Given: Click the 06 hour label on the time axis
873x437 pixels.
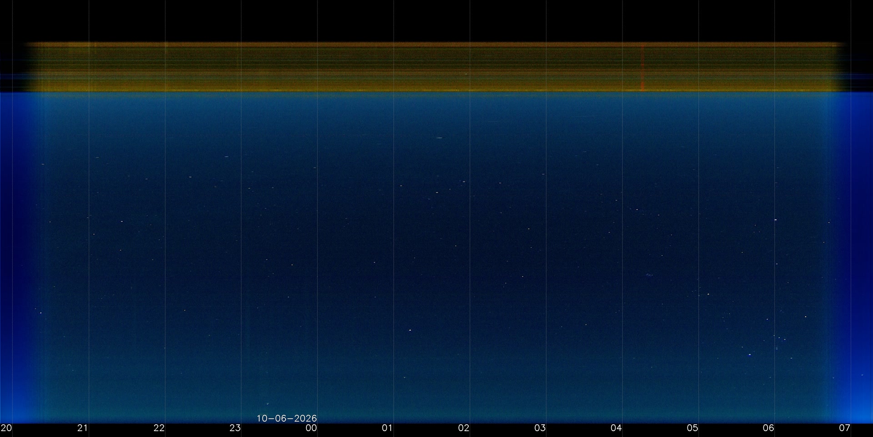Looking at the screenshot, I should 768,428.
